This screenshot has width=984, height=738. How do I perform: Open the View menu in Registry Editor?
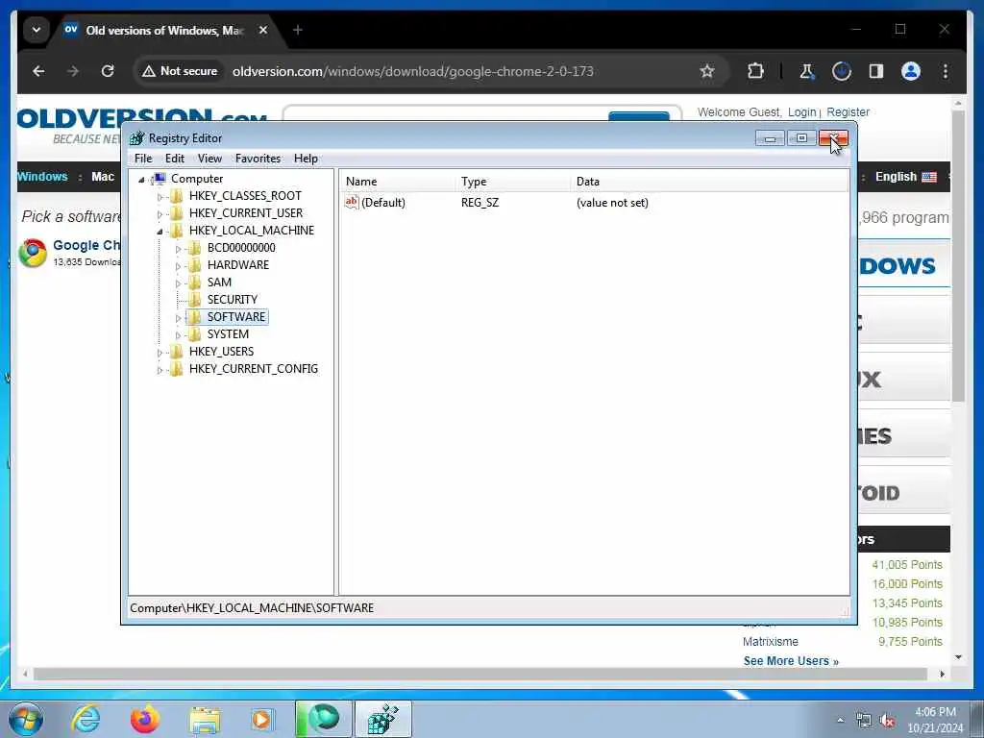point(209,159)
